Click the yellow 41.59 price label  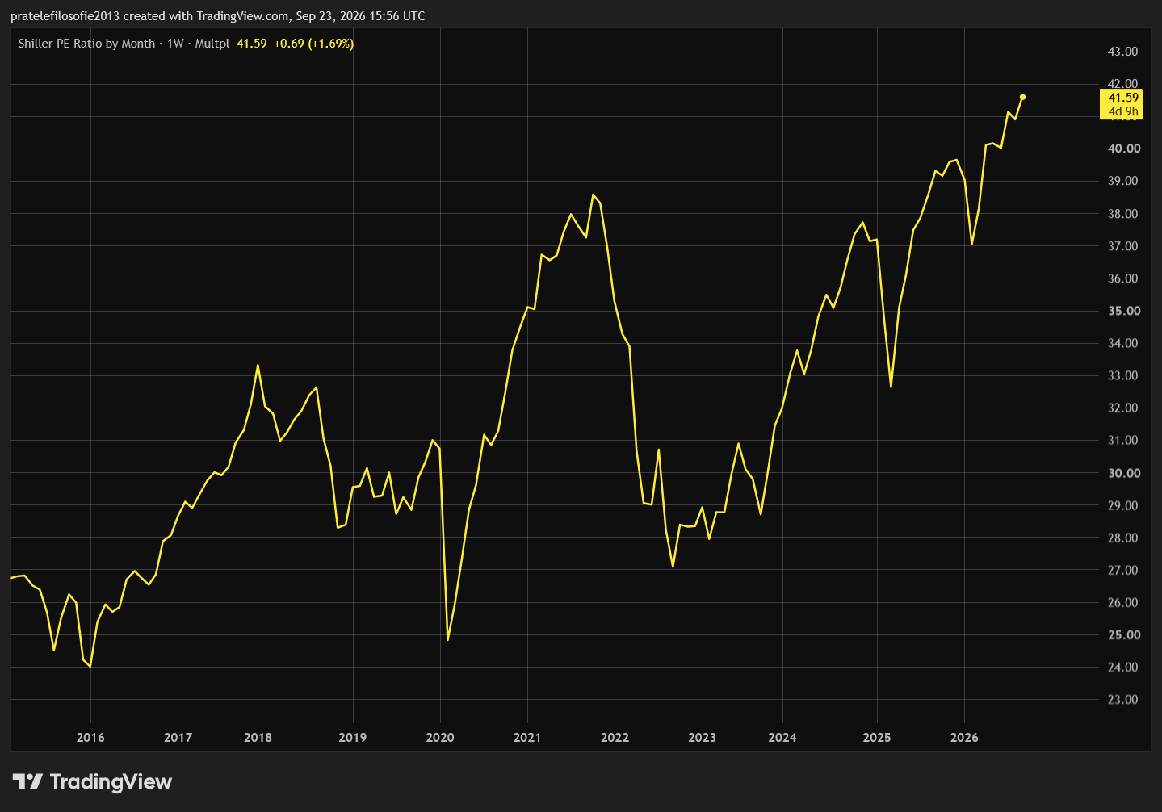point(1122,98)
